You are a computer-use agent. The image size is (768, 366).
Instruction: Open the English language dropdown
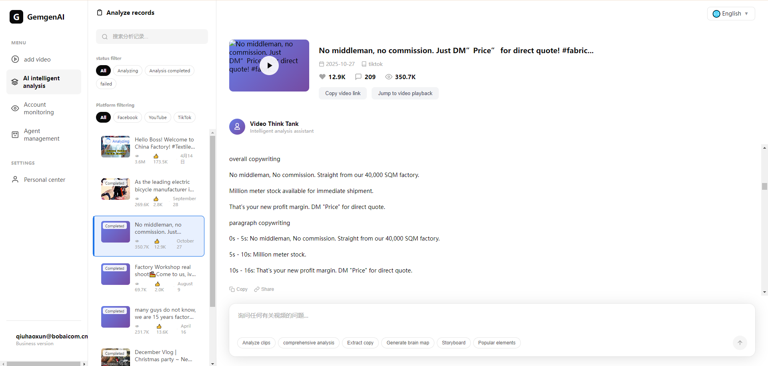point(731,14)
